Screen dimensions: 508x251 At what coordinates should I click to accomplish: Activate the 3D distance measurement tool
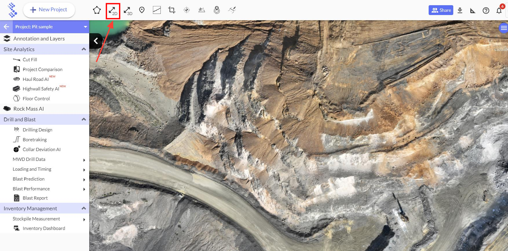(128, 11)
